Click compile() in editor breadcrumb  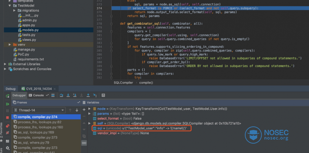pos(146,83)
